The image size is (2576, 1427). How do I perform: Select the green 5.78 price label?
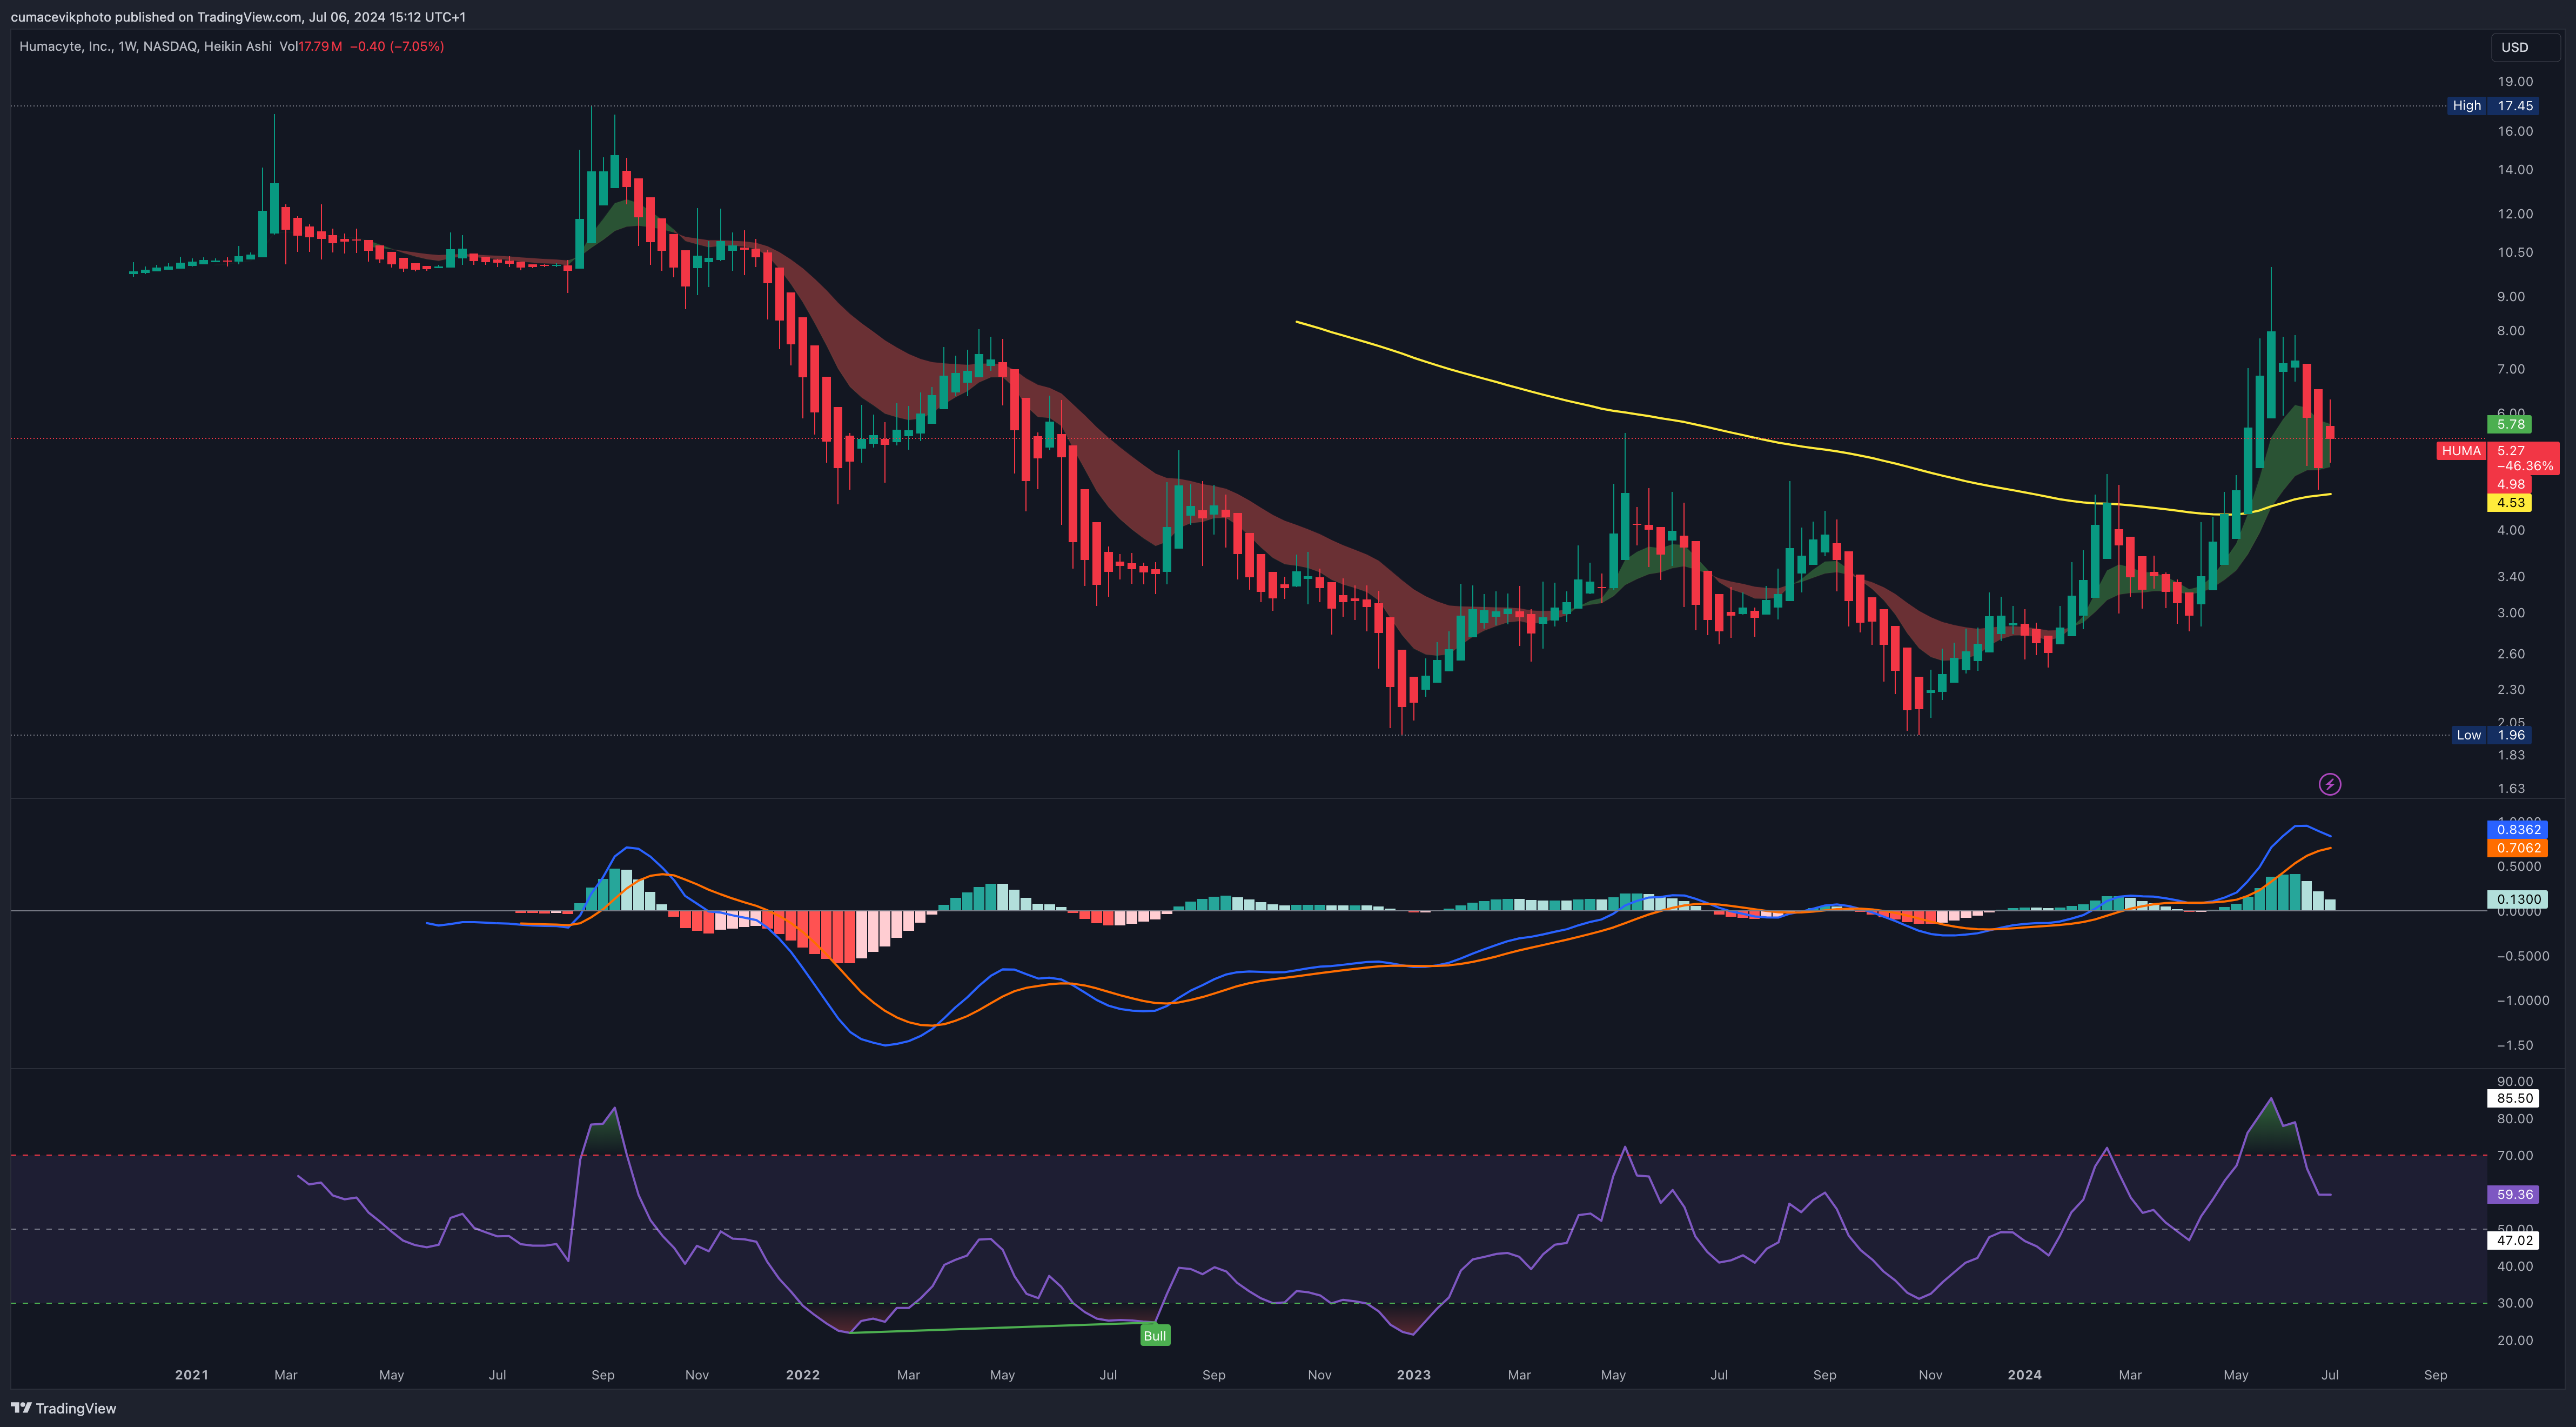pos(2510,424)
